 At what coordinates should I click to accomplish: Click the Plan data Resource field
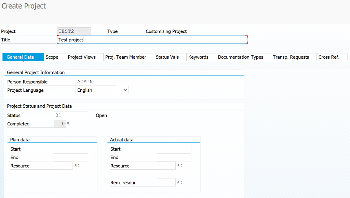coord(63,166)
